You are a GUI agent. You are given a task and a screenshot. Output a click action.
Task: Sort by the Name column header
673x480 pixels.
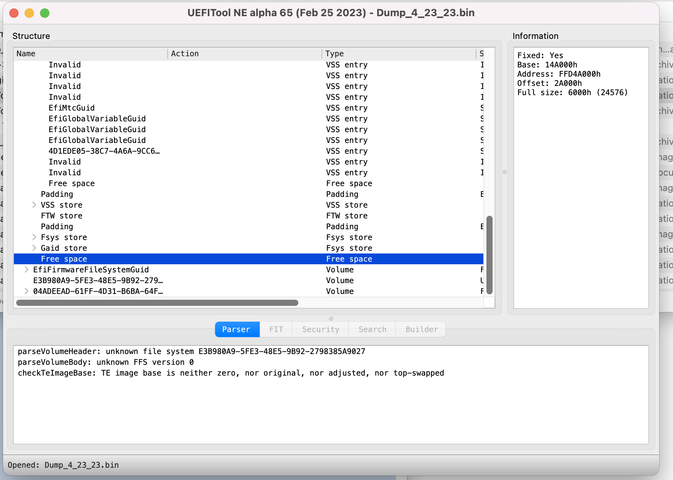(91, 54)
